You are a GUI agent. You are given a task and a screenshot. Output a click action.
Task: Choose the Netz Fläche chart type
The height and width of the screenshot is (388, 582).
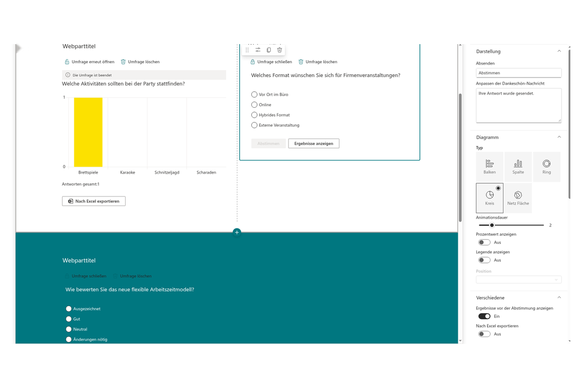[518, 198]
